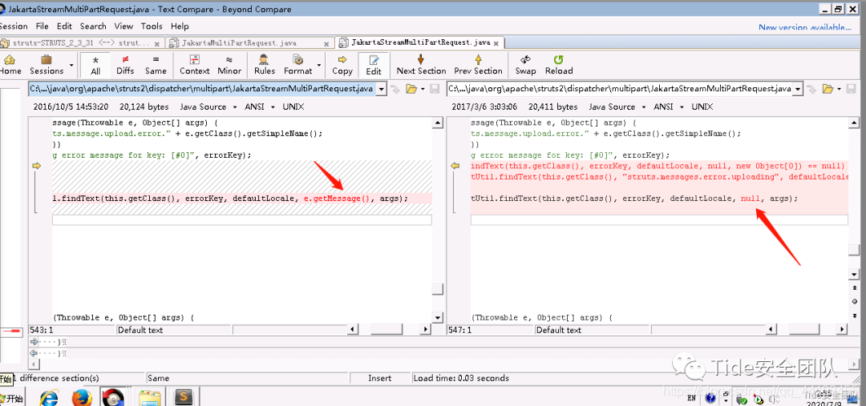The image size is (866, 406).
Task: Jump to Next Section
Action: coord(421,65)
